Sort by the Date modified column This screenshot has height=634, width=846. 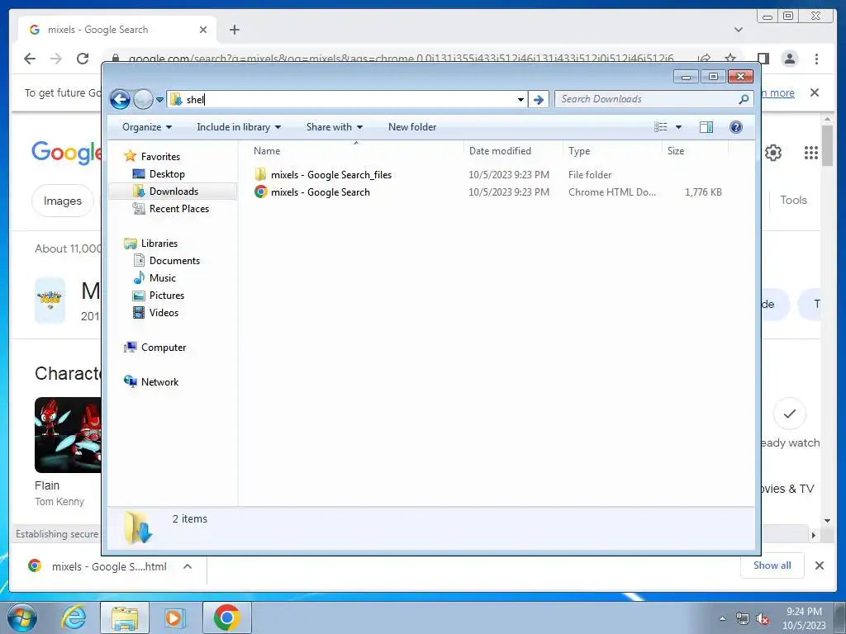click(x=512, y=151)
